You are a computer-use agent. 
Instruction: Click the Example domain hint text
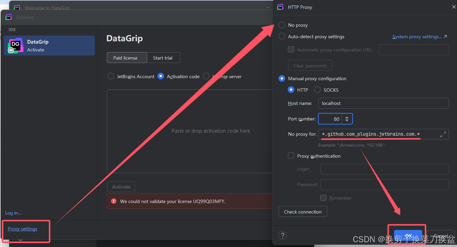click(351, 145)
